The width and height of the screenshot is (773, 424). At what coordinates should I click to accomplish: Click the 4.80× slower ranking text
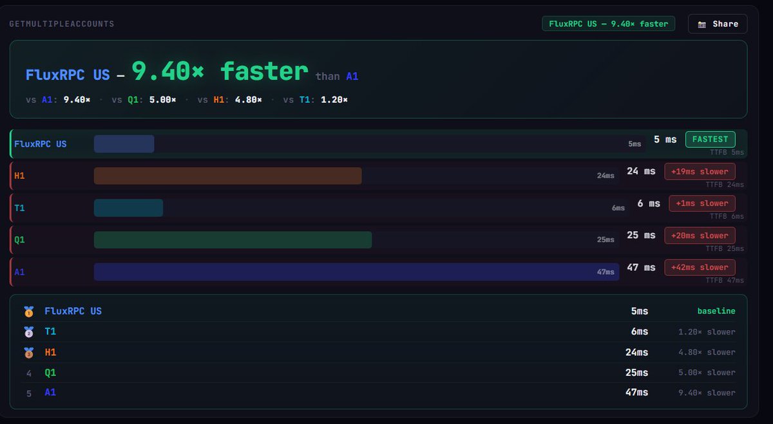tap(707, 353)
